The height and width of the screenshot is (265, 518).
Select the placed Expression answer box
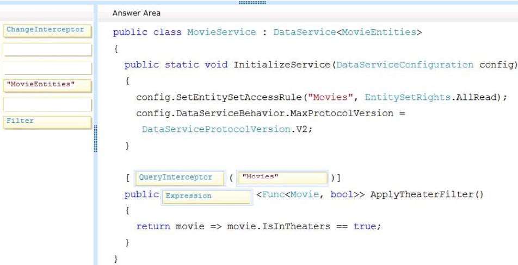(207, 197)
